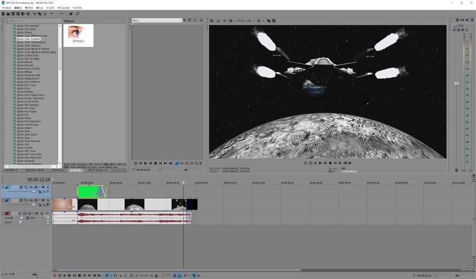The width and height of the screenshot is (476, 279).
Task: Click the What's This help icon
Action: (78, 13)
